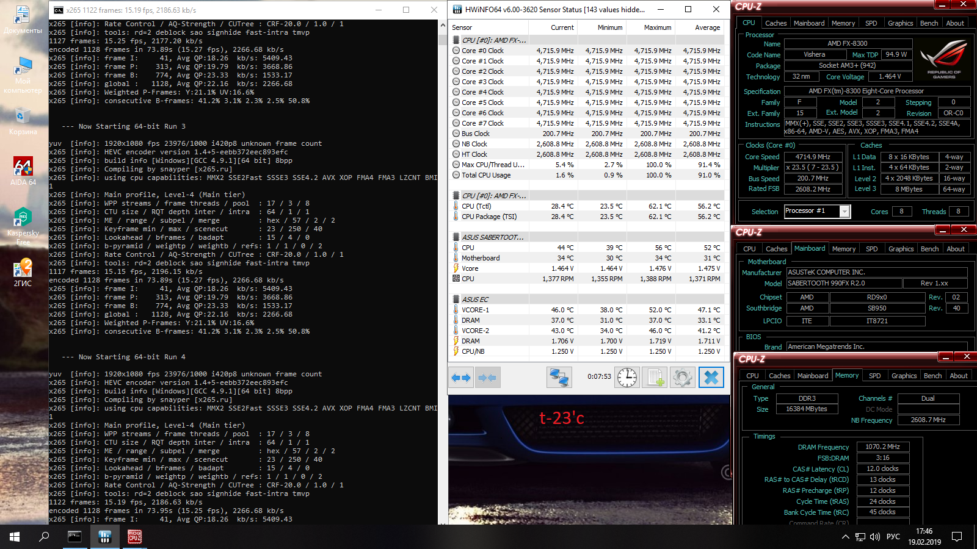Screen dimensions: 977x549
Task: Select the VCORE-1 temperature row
Action: click(x=586, y=310)
